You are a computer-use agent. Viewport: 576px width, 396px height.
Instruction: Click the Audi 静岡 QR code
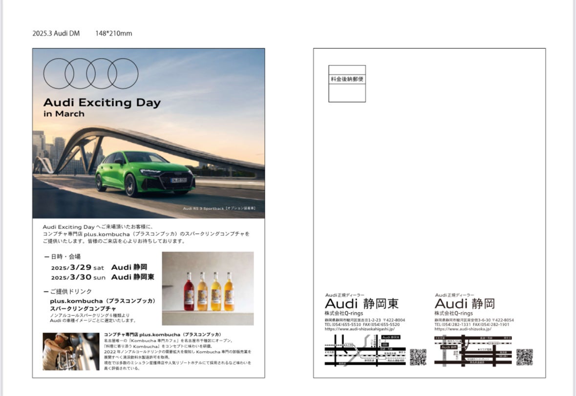tap(526, 357)
